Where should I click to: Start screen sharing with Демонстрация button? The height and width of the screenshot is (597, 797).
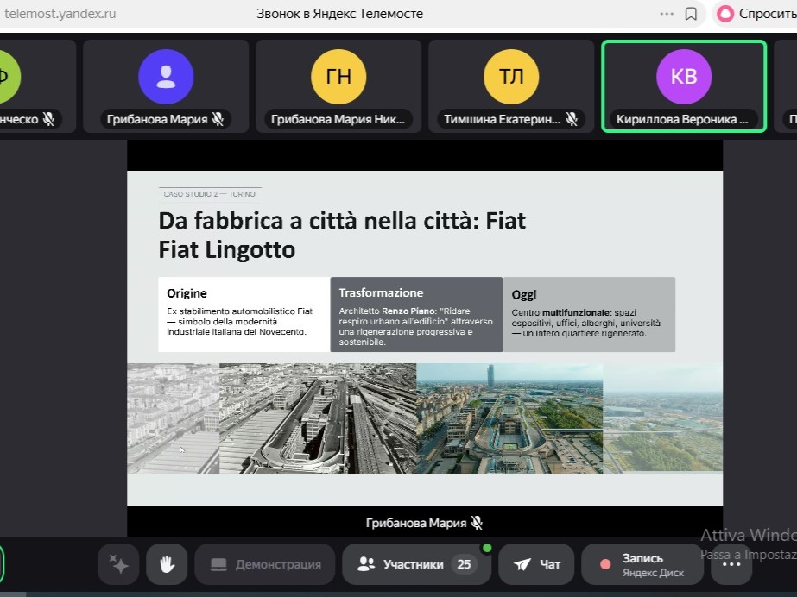[x=265, y=564]
